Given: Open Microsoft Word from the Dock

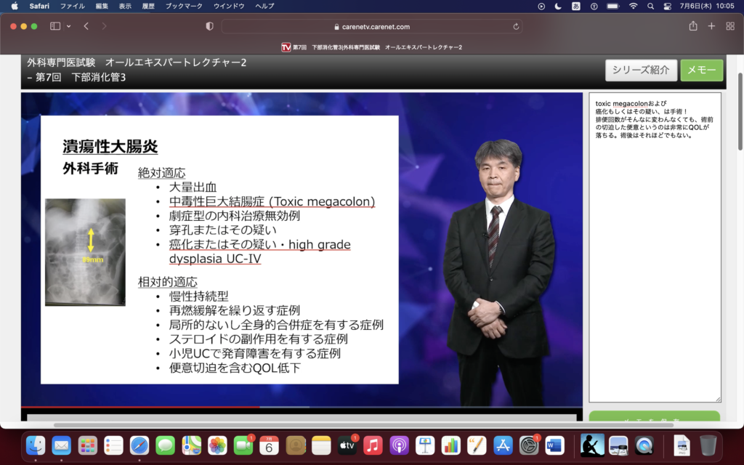Looking at the screenshot, I should point(554,445).
